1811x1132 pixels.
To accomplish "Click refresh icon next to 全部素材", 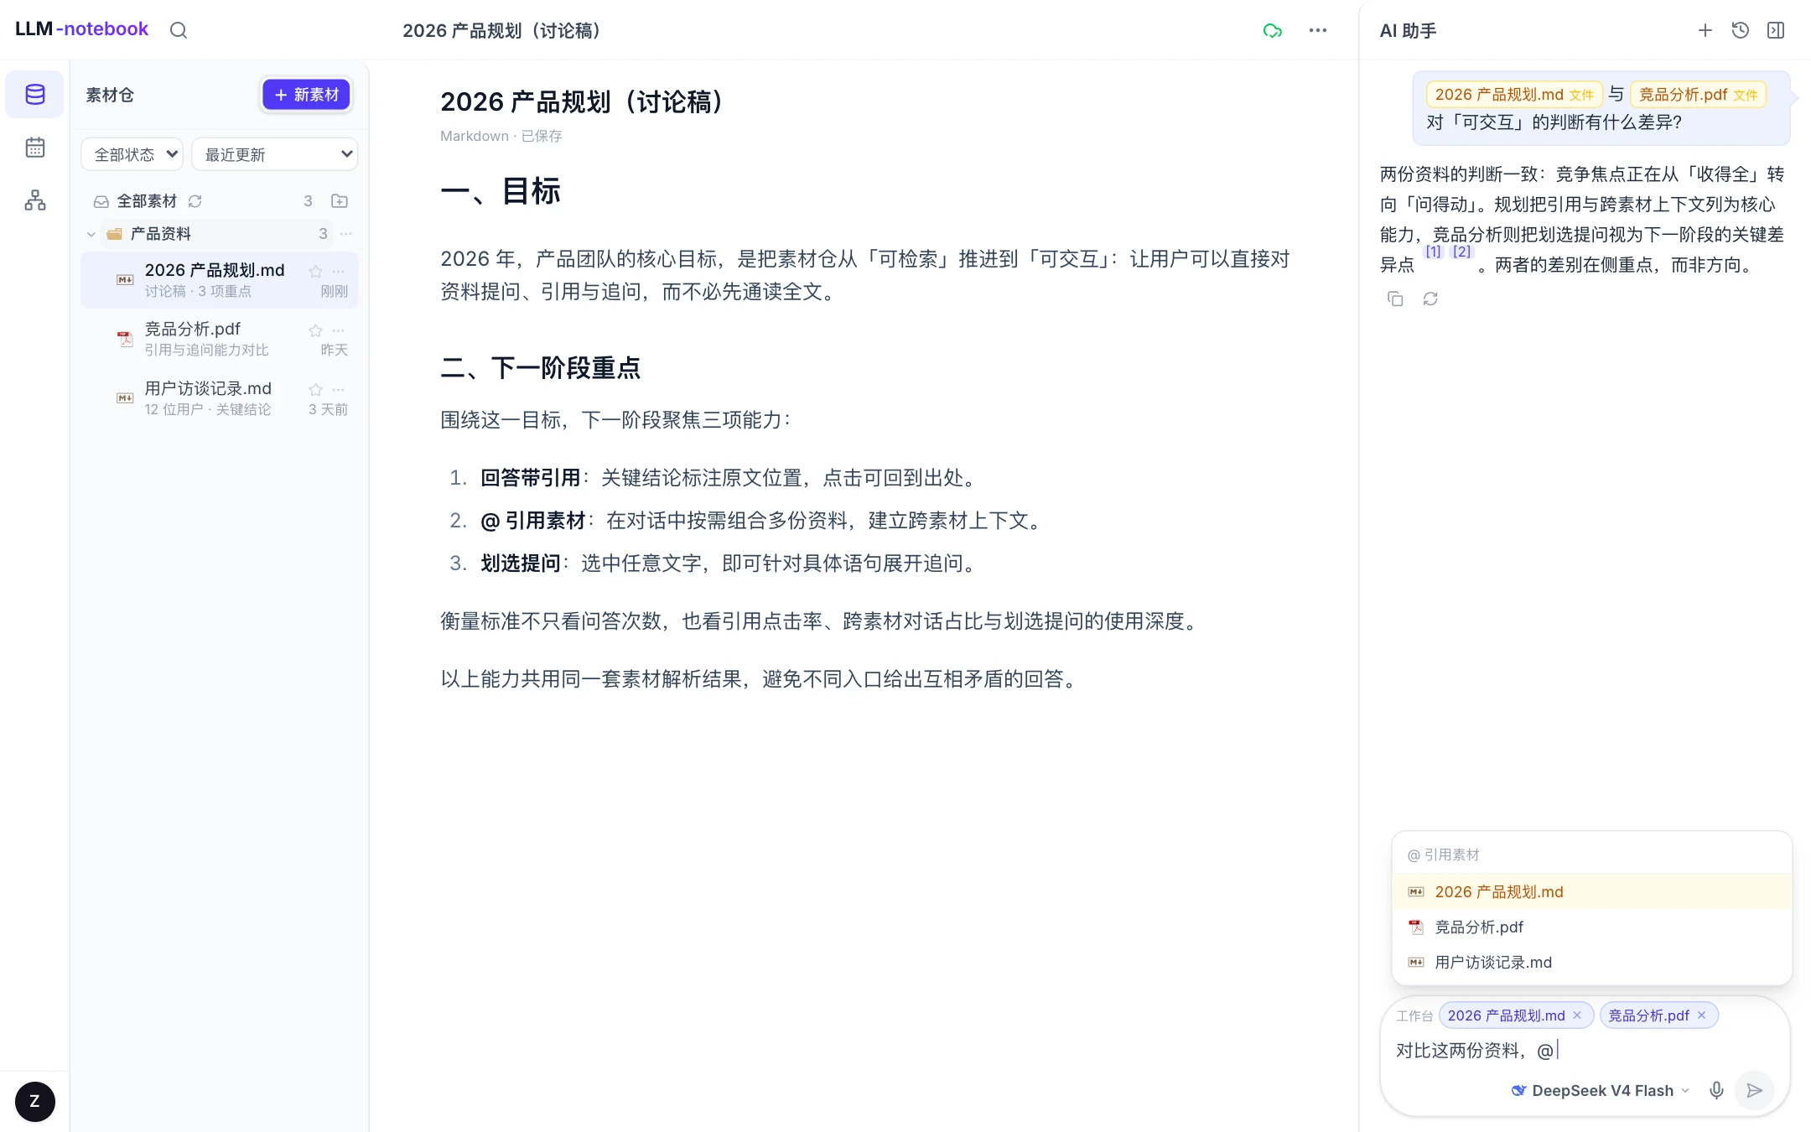I will tap(195, 201).
